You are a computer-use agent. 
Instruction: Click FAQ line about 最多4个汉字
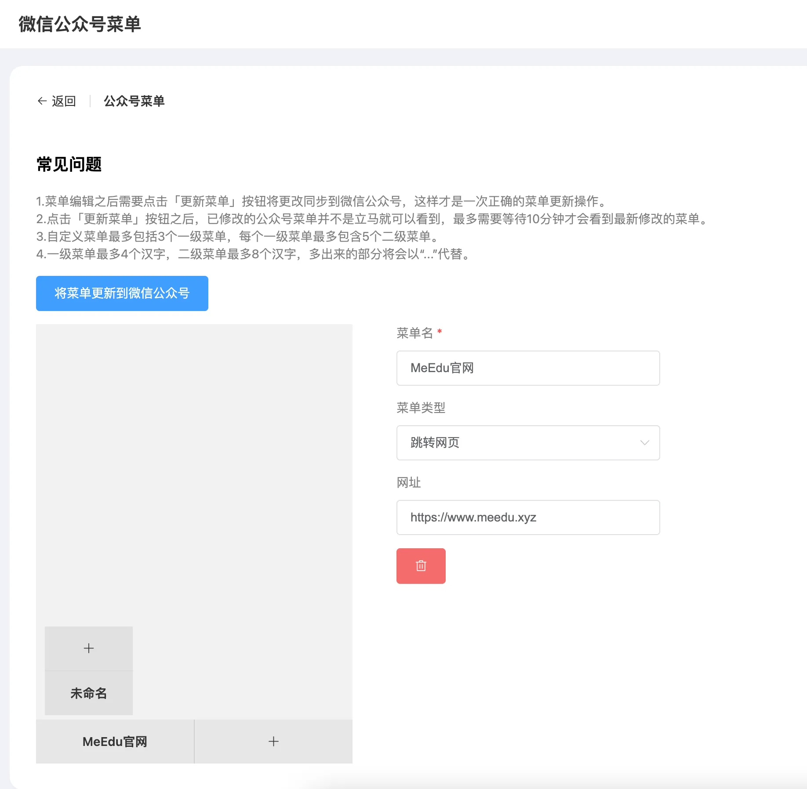(x=254, y=254)
